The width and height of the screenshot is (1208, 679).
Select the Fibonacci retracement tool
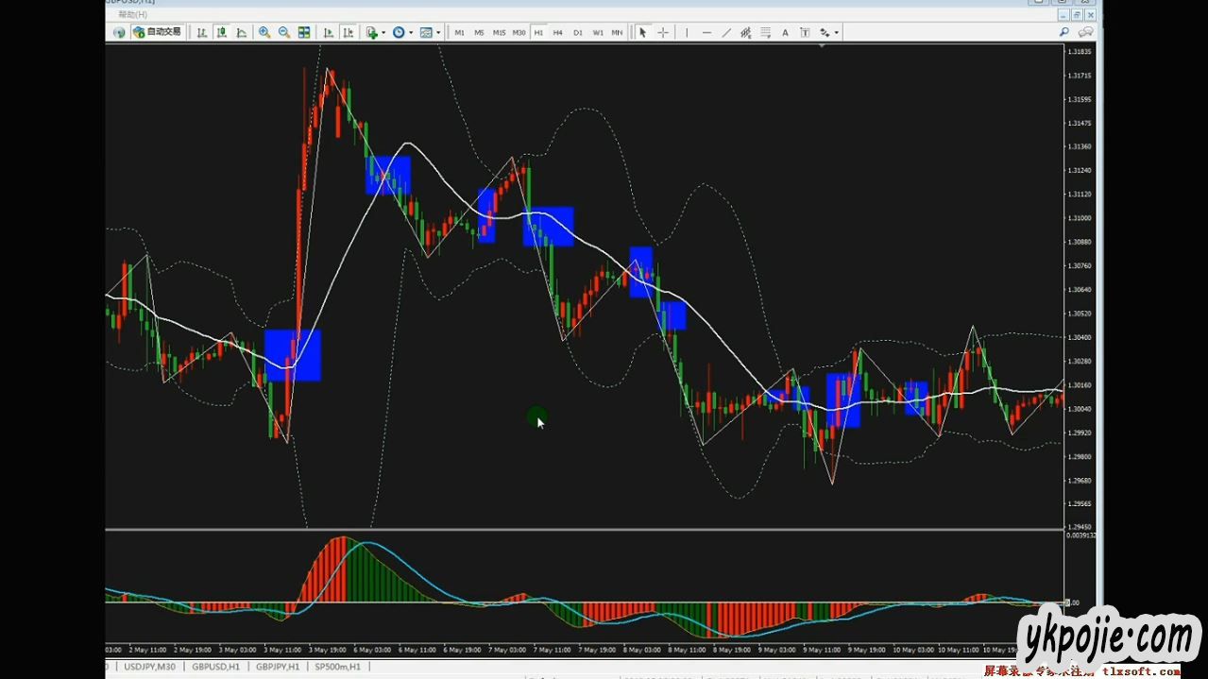[x=765, y=32]
